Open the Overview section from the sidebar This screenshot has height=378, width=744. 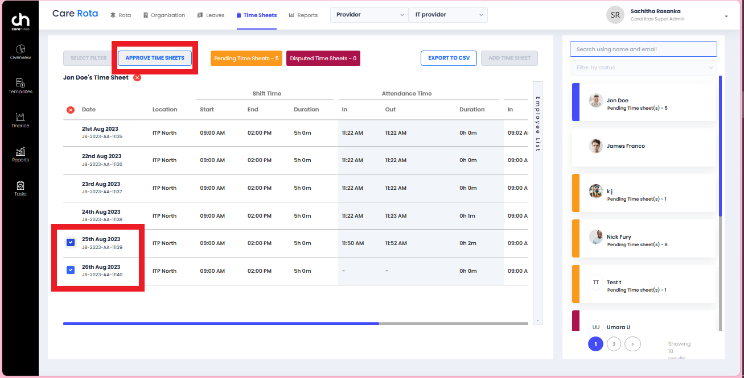point(20,52)
